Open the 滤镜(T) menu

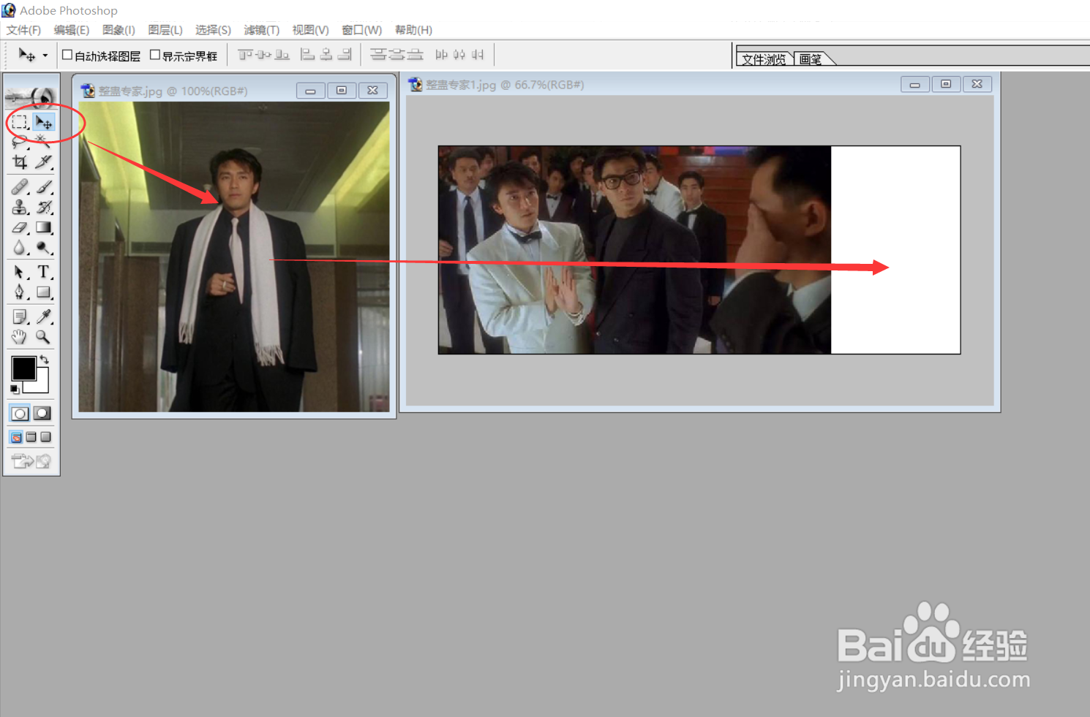(x=262, y=30)
